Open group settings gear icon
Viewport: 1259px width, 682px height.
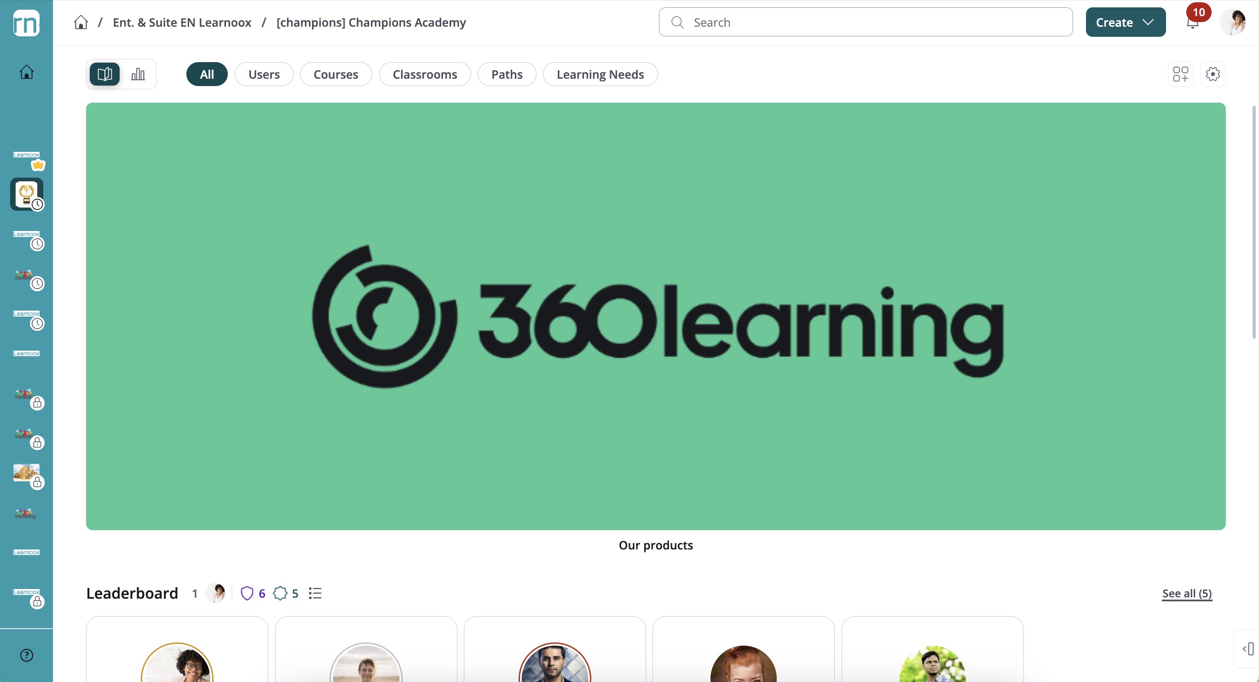(1213, 74)
